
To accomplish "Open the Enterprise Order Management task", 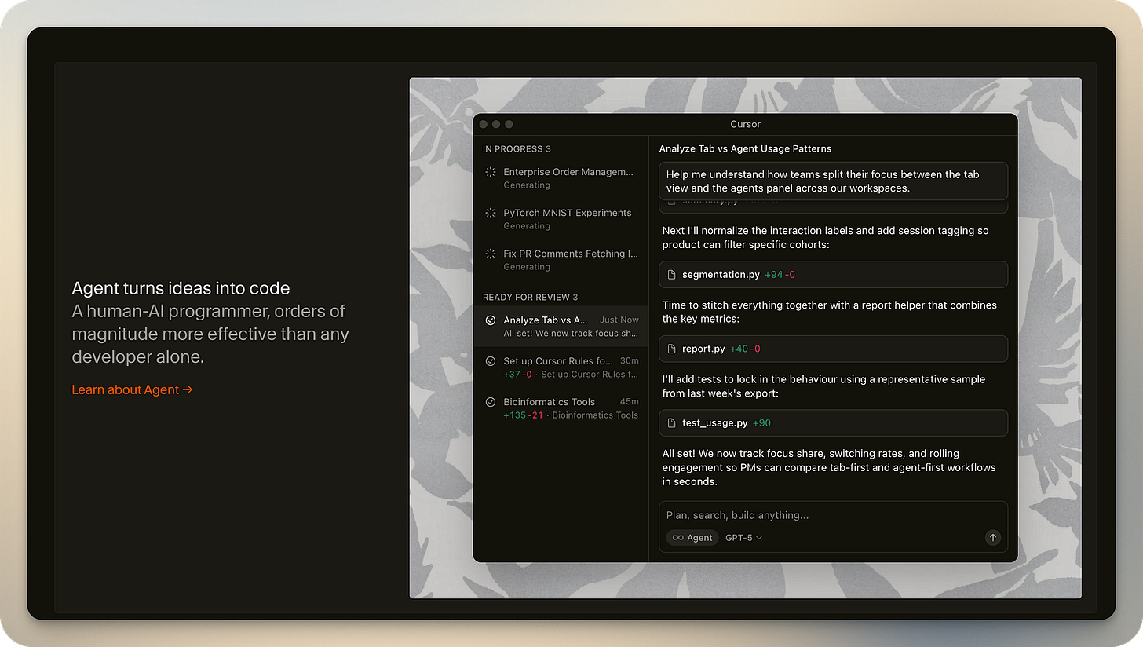I will click(x=561, y=178).
